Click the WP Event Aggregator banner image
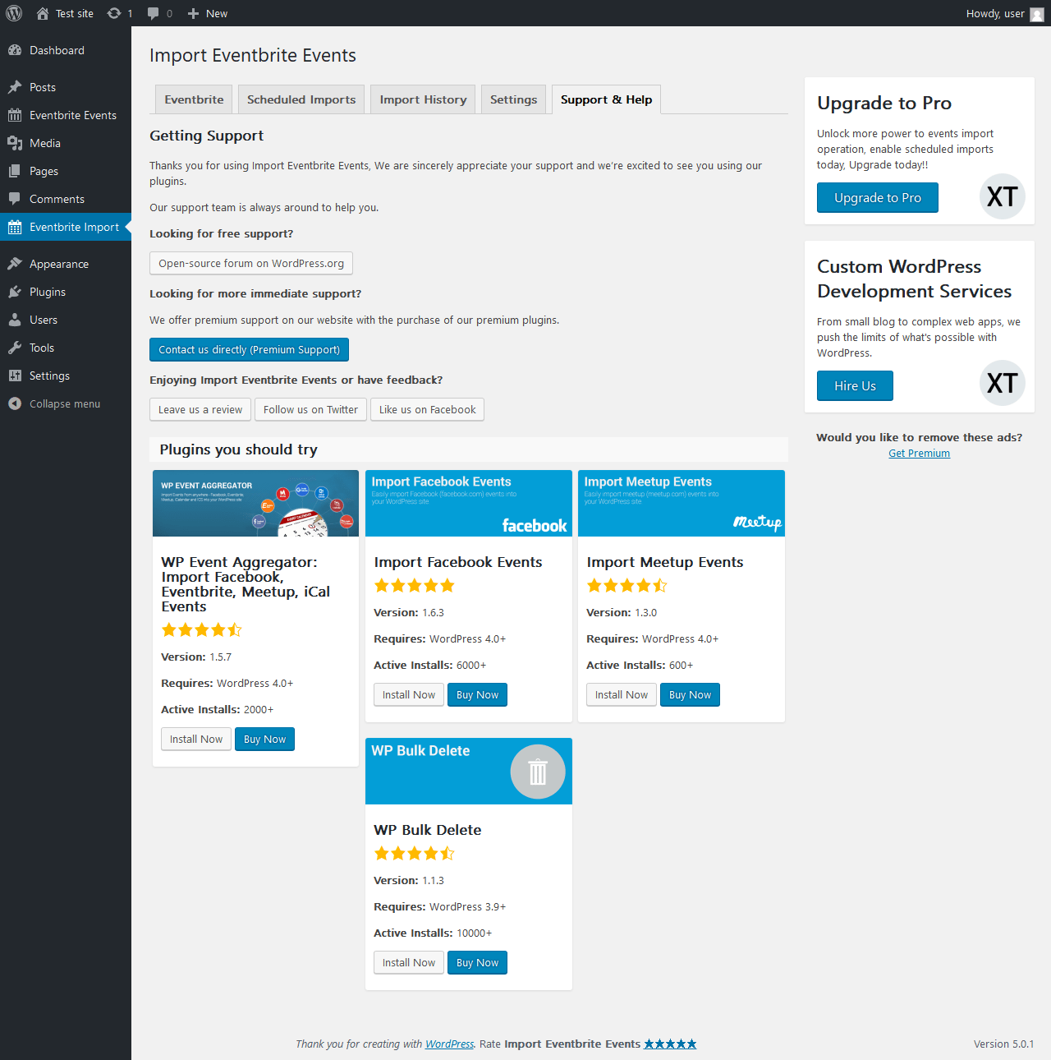 255,503
